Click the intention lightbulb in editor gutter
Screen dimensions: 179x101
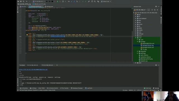[27, 35]
